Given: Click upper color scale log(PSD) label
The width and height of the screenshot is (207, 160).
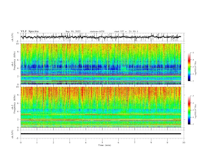Looking at the screenshot, I should [195, 68].
